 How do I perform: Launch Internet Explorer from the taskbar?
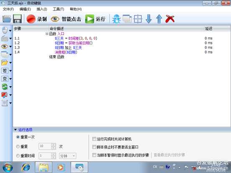point(26,168)
